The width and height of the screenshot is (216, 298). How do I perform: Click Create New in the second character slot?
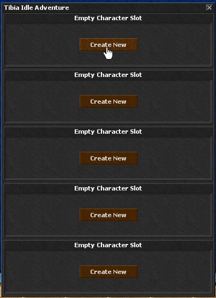[x=109, y=102]
